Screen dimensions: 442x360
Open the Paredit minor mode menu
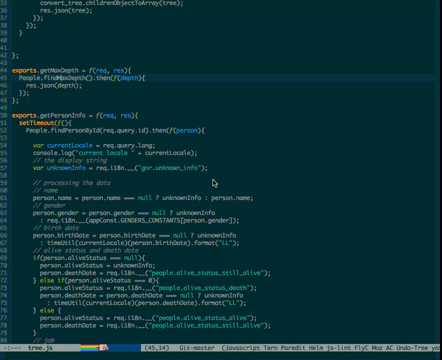coord(293,348)
